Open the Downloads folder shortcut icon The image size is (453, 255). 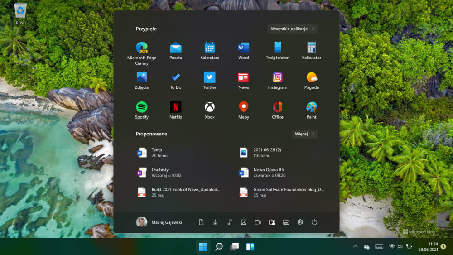coord(215,222)
